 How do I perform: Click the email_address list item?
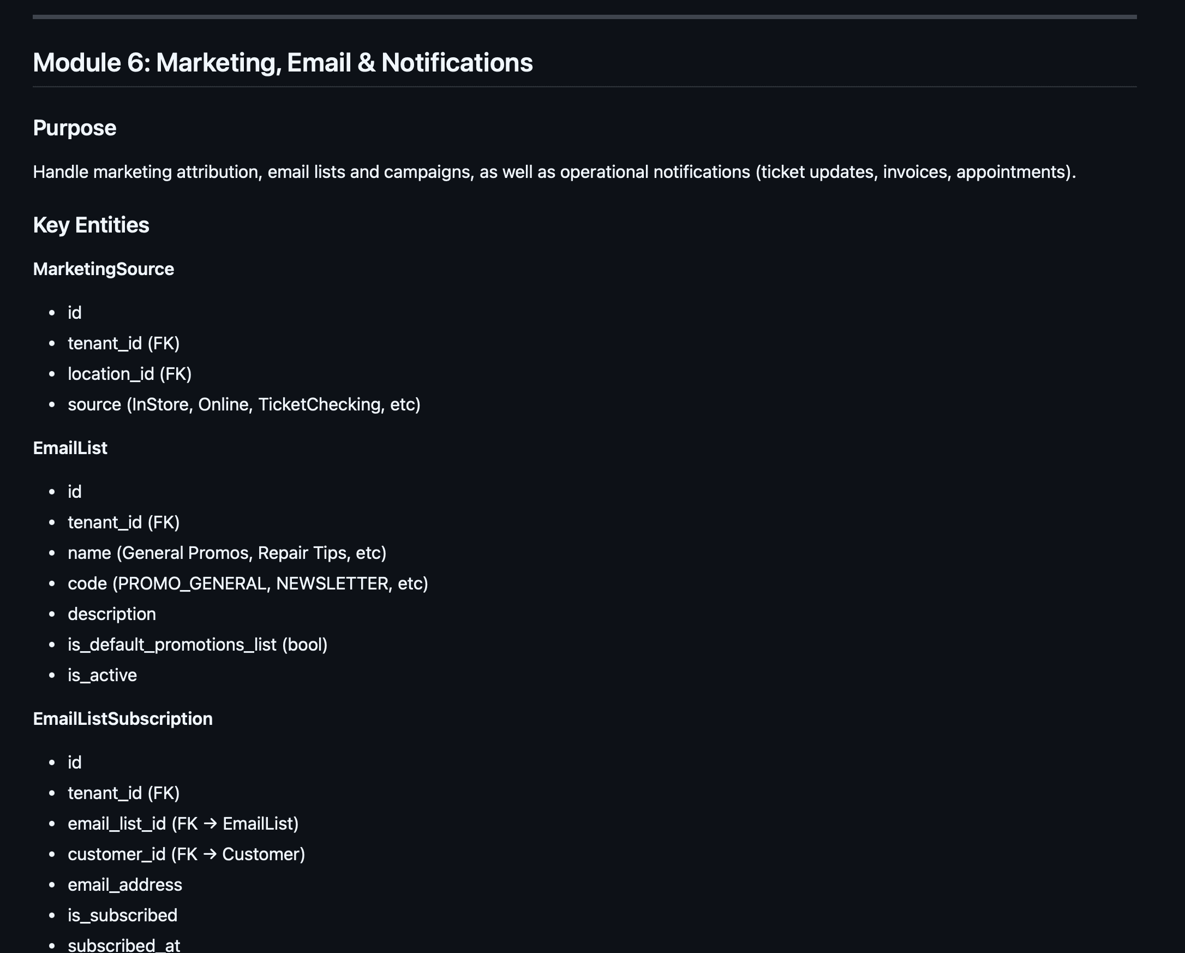[x=125, y=885]
